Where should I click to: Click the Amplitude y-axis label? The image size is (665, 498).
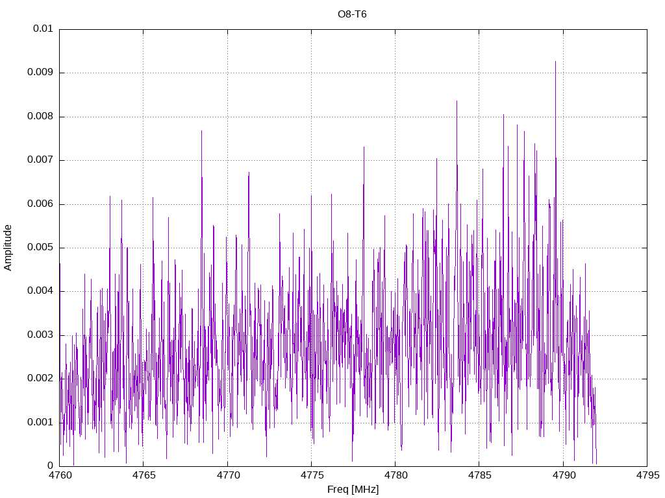8,248
